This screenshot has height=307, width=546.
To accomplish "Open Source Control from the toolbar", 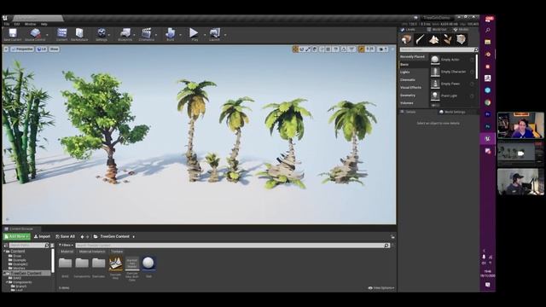I will point(35,33).
